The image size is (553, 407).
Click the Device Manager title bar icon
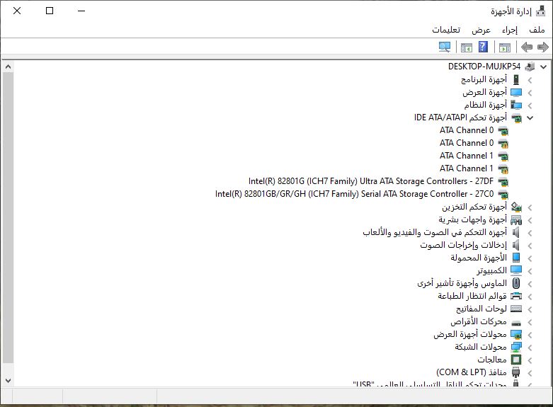pyautogui.click(x=540, y=11)
